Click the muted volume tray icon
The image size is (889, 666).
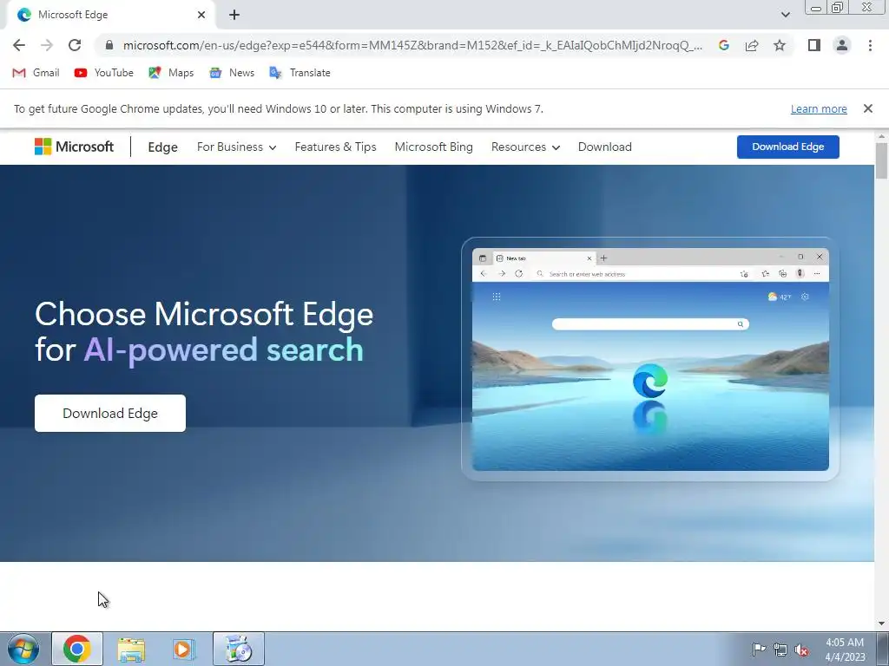tap(801, 650)
